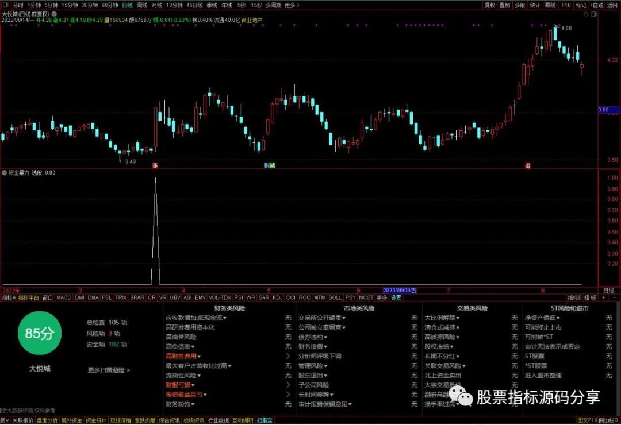
Task: Open 更多 in the indicator bar
Action: tap(382, 297)
